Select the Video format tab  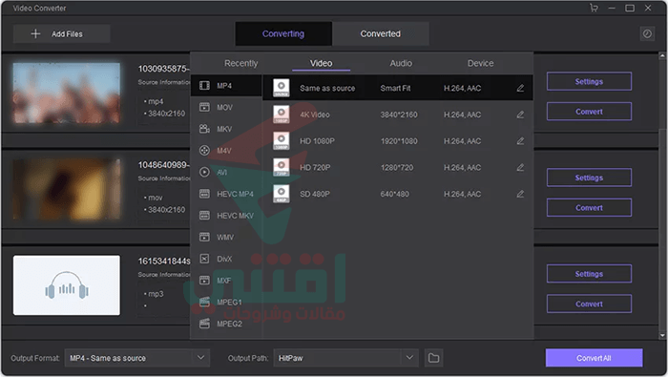pos(321,63)
